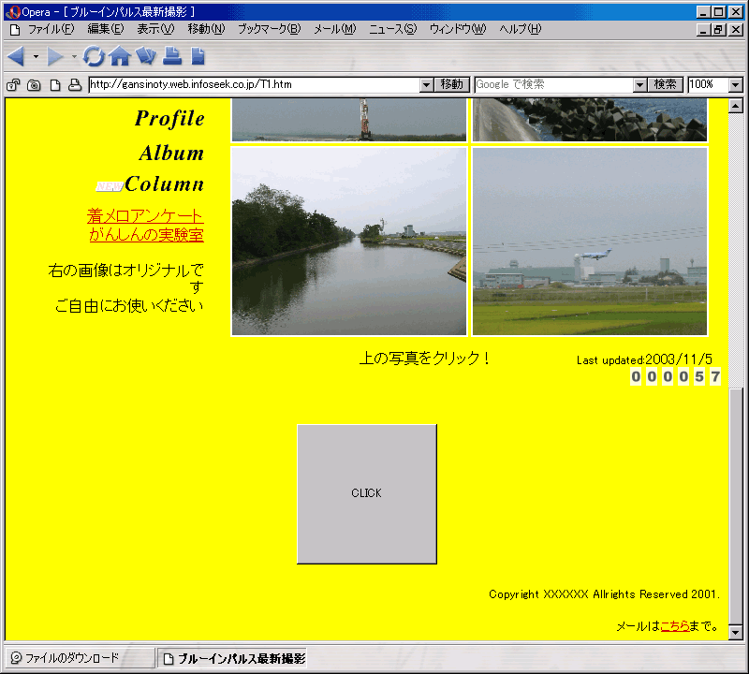Open the ニュース(S) menu
Image resolution: width=749 pixels, height=674 pixels.
pyautogui.click(x=392, y=29)
